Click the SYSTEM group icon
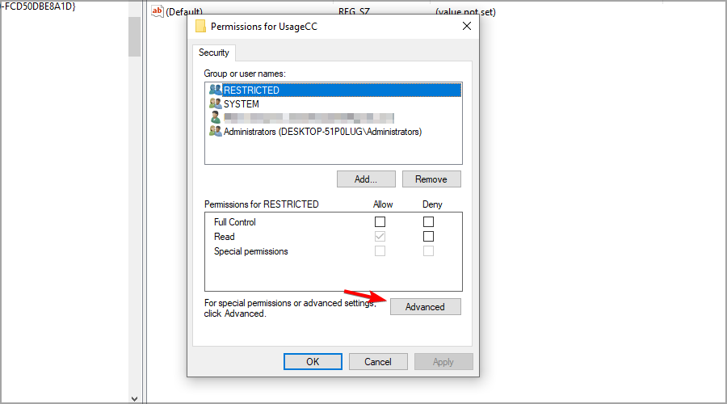Viewport: 727px width, 404px height. click(215, 103)
